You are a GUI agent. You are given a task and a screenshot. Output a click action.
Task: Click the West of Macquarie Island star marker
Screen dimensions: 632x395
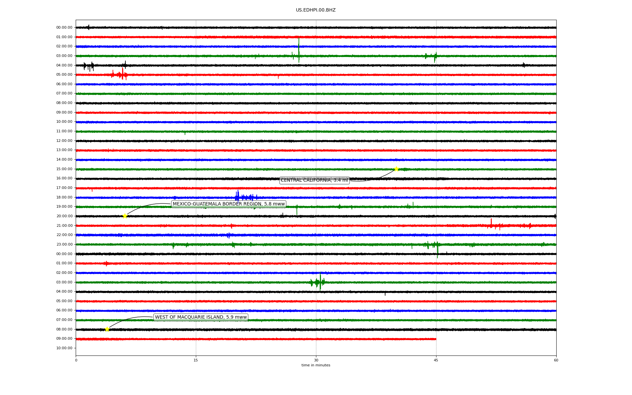pos(107,329)
